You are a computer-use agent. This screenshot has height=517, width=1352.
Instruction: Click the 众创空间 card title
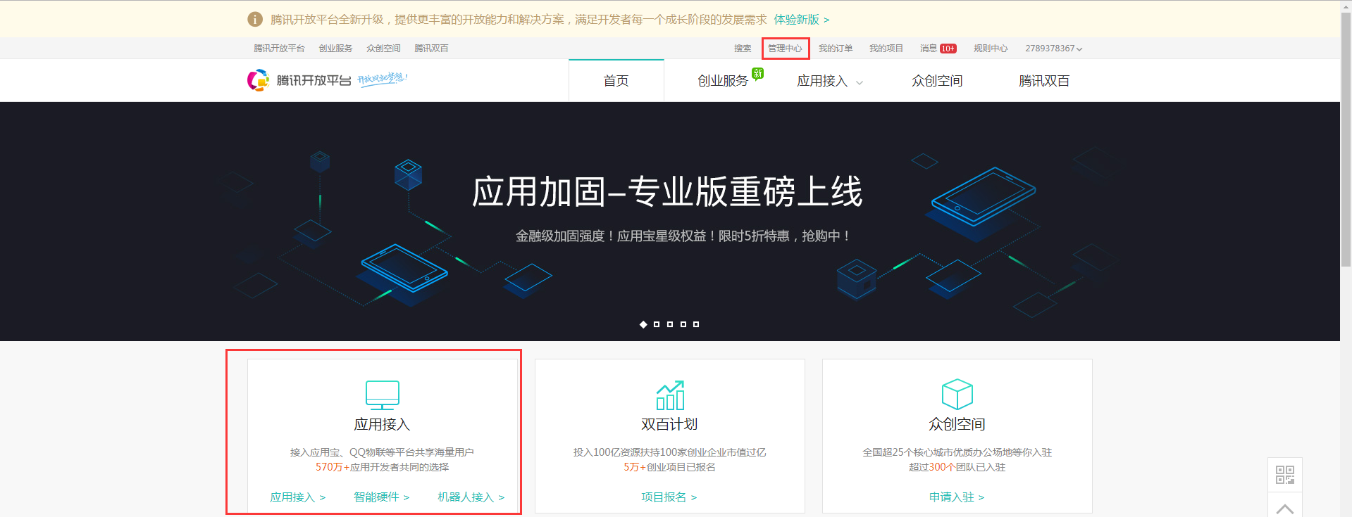(x=957, y=424)
